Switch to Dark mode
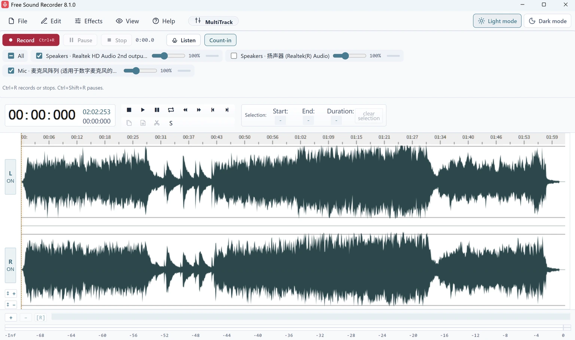Image resolution: width=575 pixels, height=340 pixels. click(547, 21)
